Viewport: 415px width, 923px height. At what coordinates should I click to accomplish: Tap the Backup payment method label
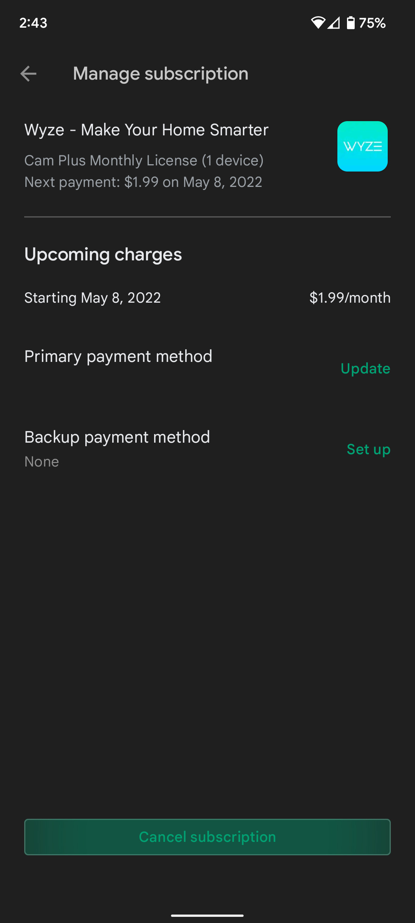click(117, 437)
